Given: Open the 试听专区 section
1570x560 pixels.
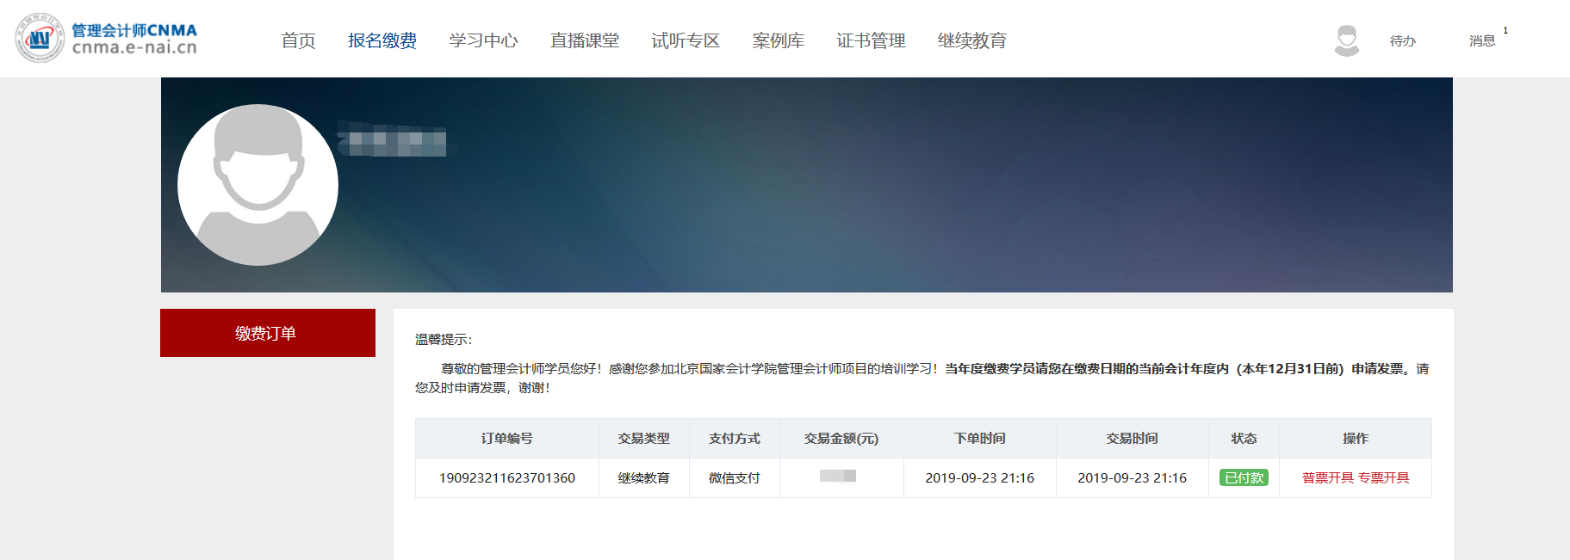Looking at the screenshot, I should coord(686,40).
